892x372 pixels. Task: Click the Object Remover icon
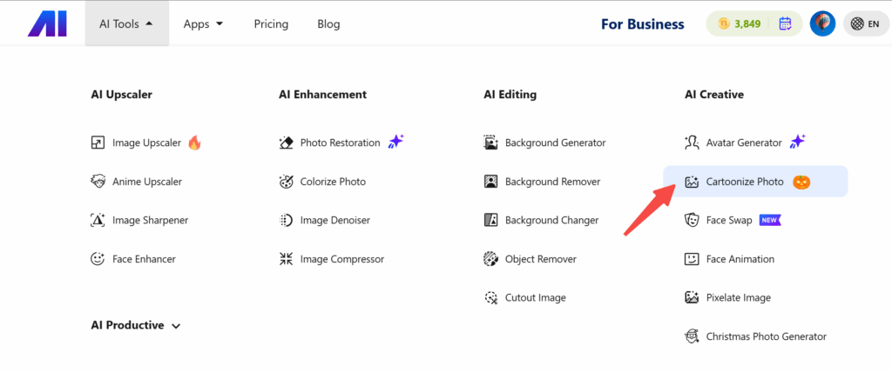point(490,259)
